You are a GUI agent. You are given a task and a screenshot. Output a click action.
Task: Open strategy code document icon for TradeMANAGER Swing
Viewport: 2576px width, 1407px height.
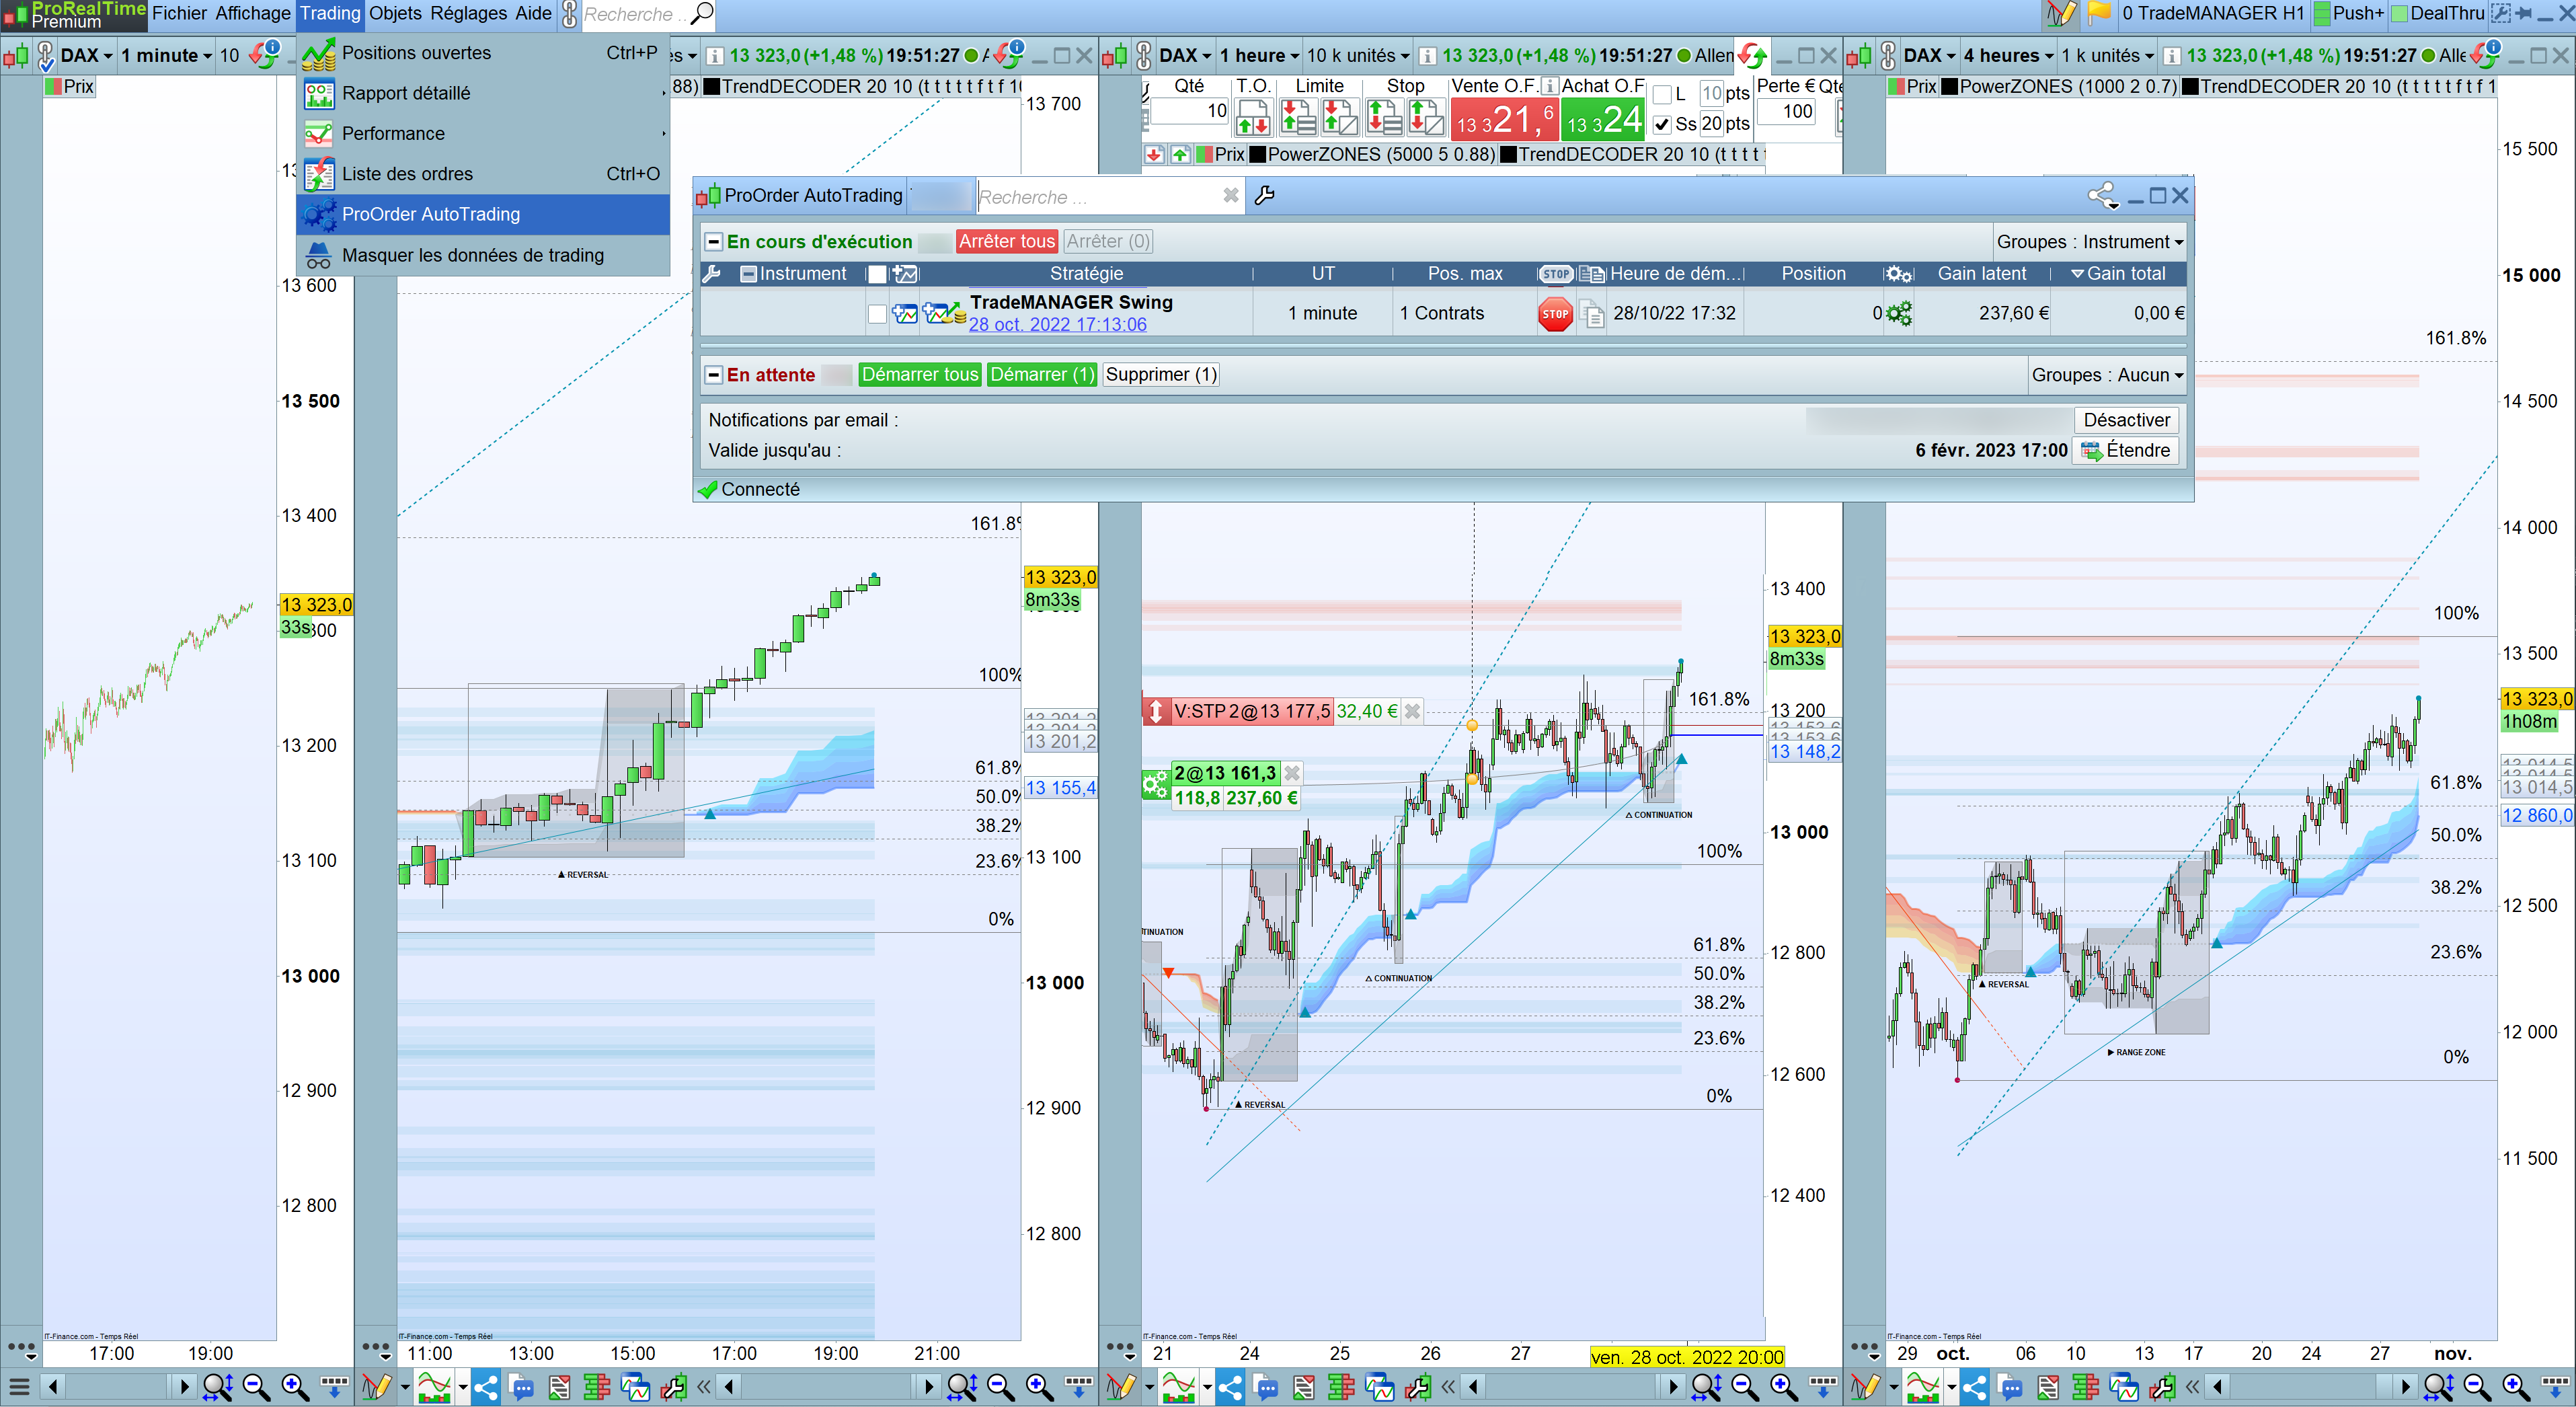click(x=1593, y=314)
